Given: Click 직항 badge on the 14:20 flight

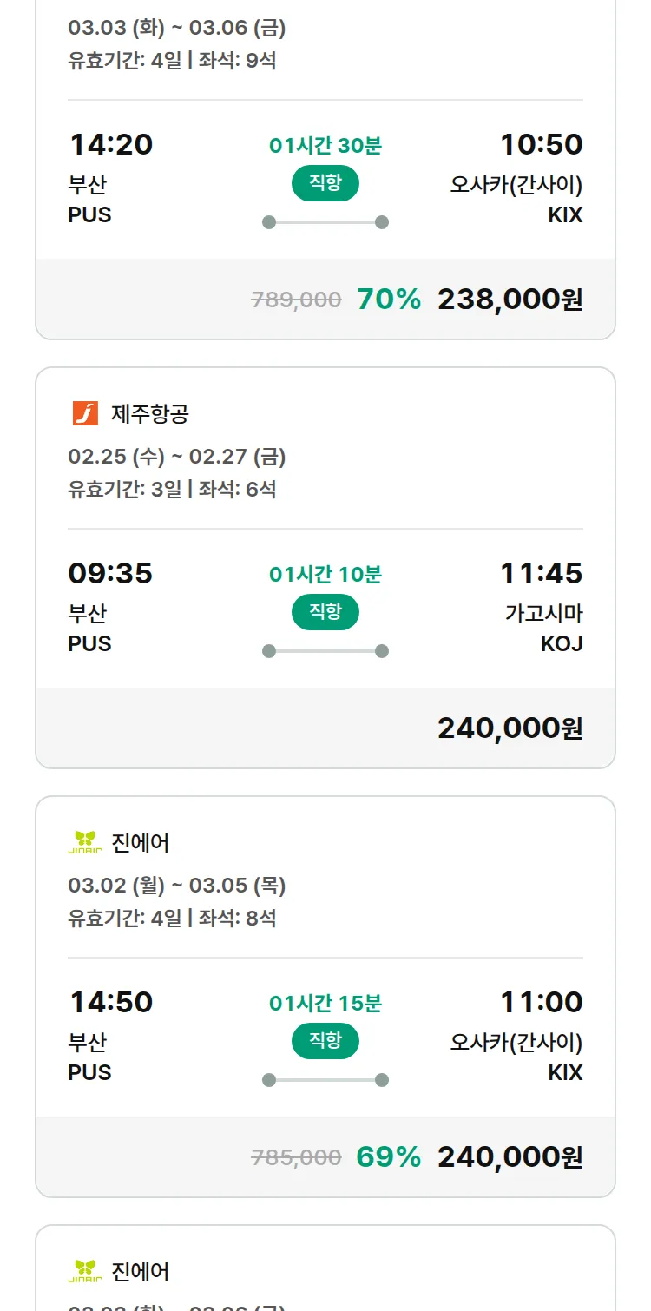Looking at the screenshot, I should tap(325, 182).
